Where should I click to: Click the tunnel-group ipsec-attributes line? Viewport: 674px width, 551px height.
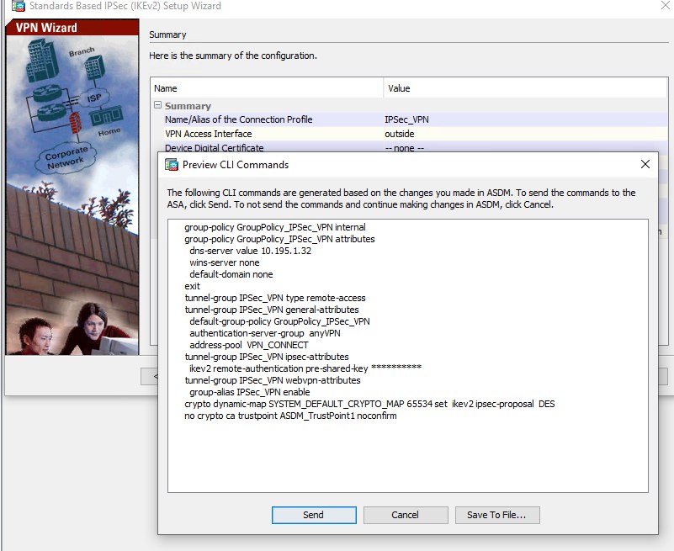point(267,357)
